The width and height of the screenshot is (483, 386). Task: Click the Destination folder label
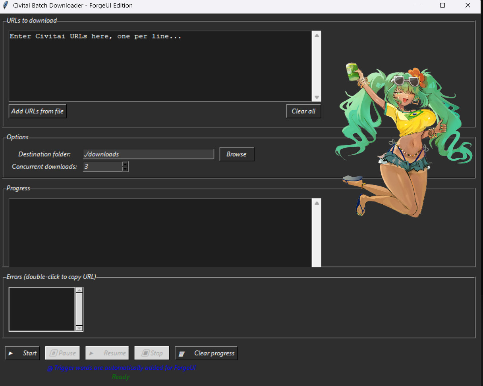click(x=44, y=154)
